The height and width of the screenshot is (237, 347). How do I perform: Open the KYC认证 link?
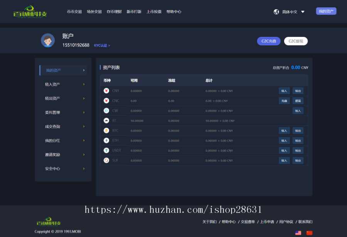pyautogui.click(x=102, y=45)
